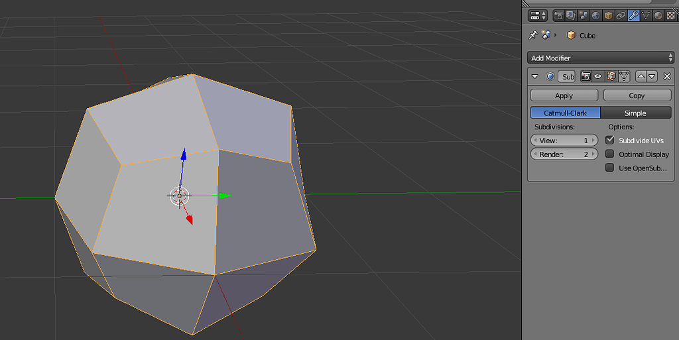
Task: Click the Subsurf modifier blue sphere icon
Action: point(550,77)
